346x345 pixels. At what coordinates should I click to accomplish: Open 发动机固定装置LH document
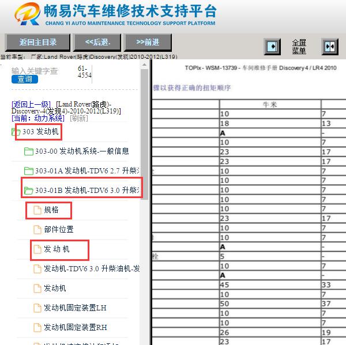(75, 308)
